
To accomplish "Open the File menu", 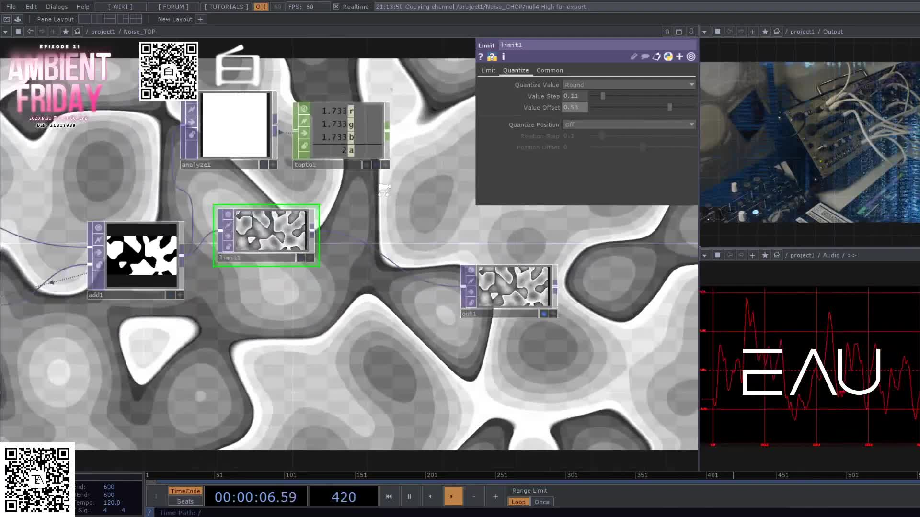I will click(11, 7).
